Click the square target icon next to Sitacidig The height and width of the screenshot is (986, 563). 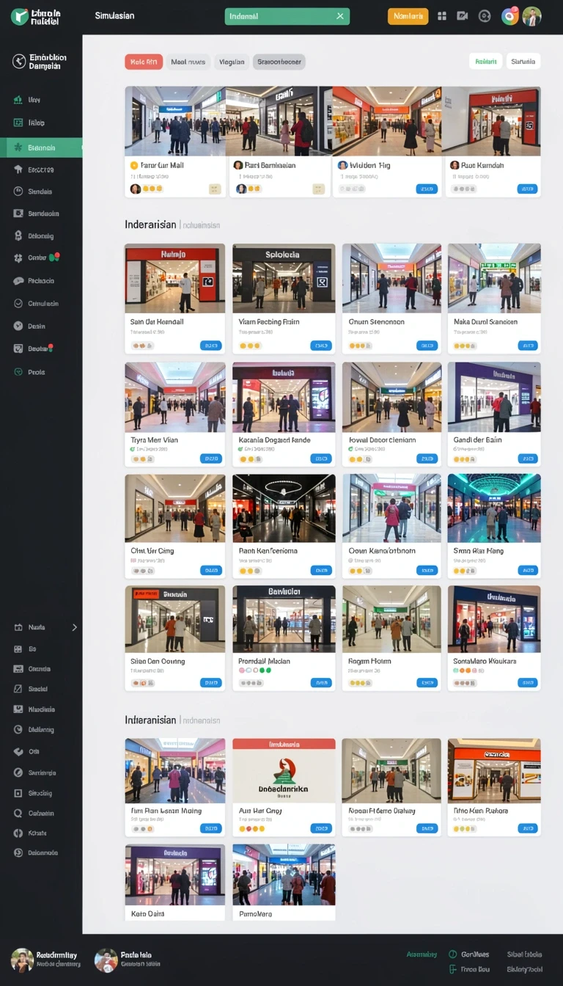click(x=18, y=793)
